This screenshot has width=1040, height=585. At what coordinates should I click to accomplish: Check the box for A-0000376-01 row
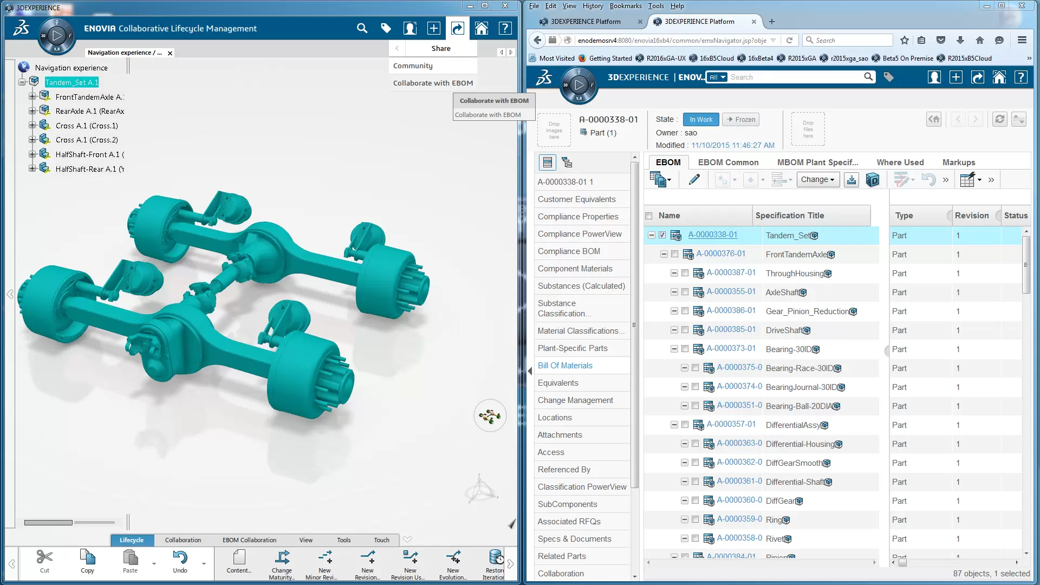click(674, 254)
